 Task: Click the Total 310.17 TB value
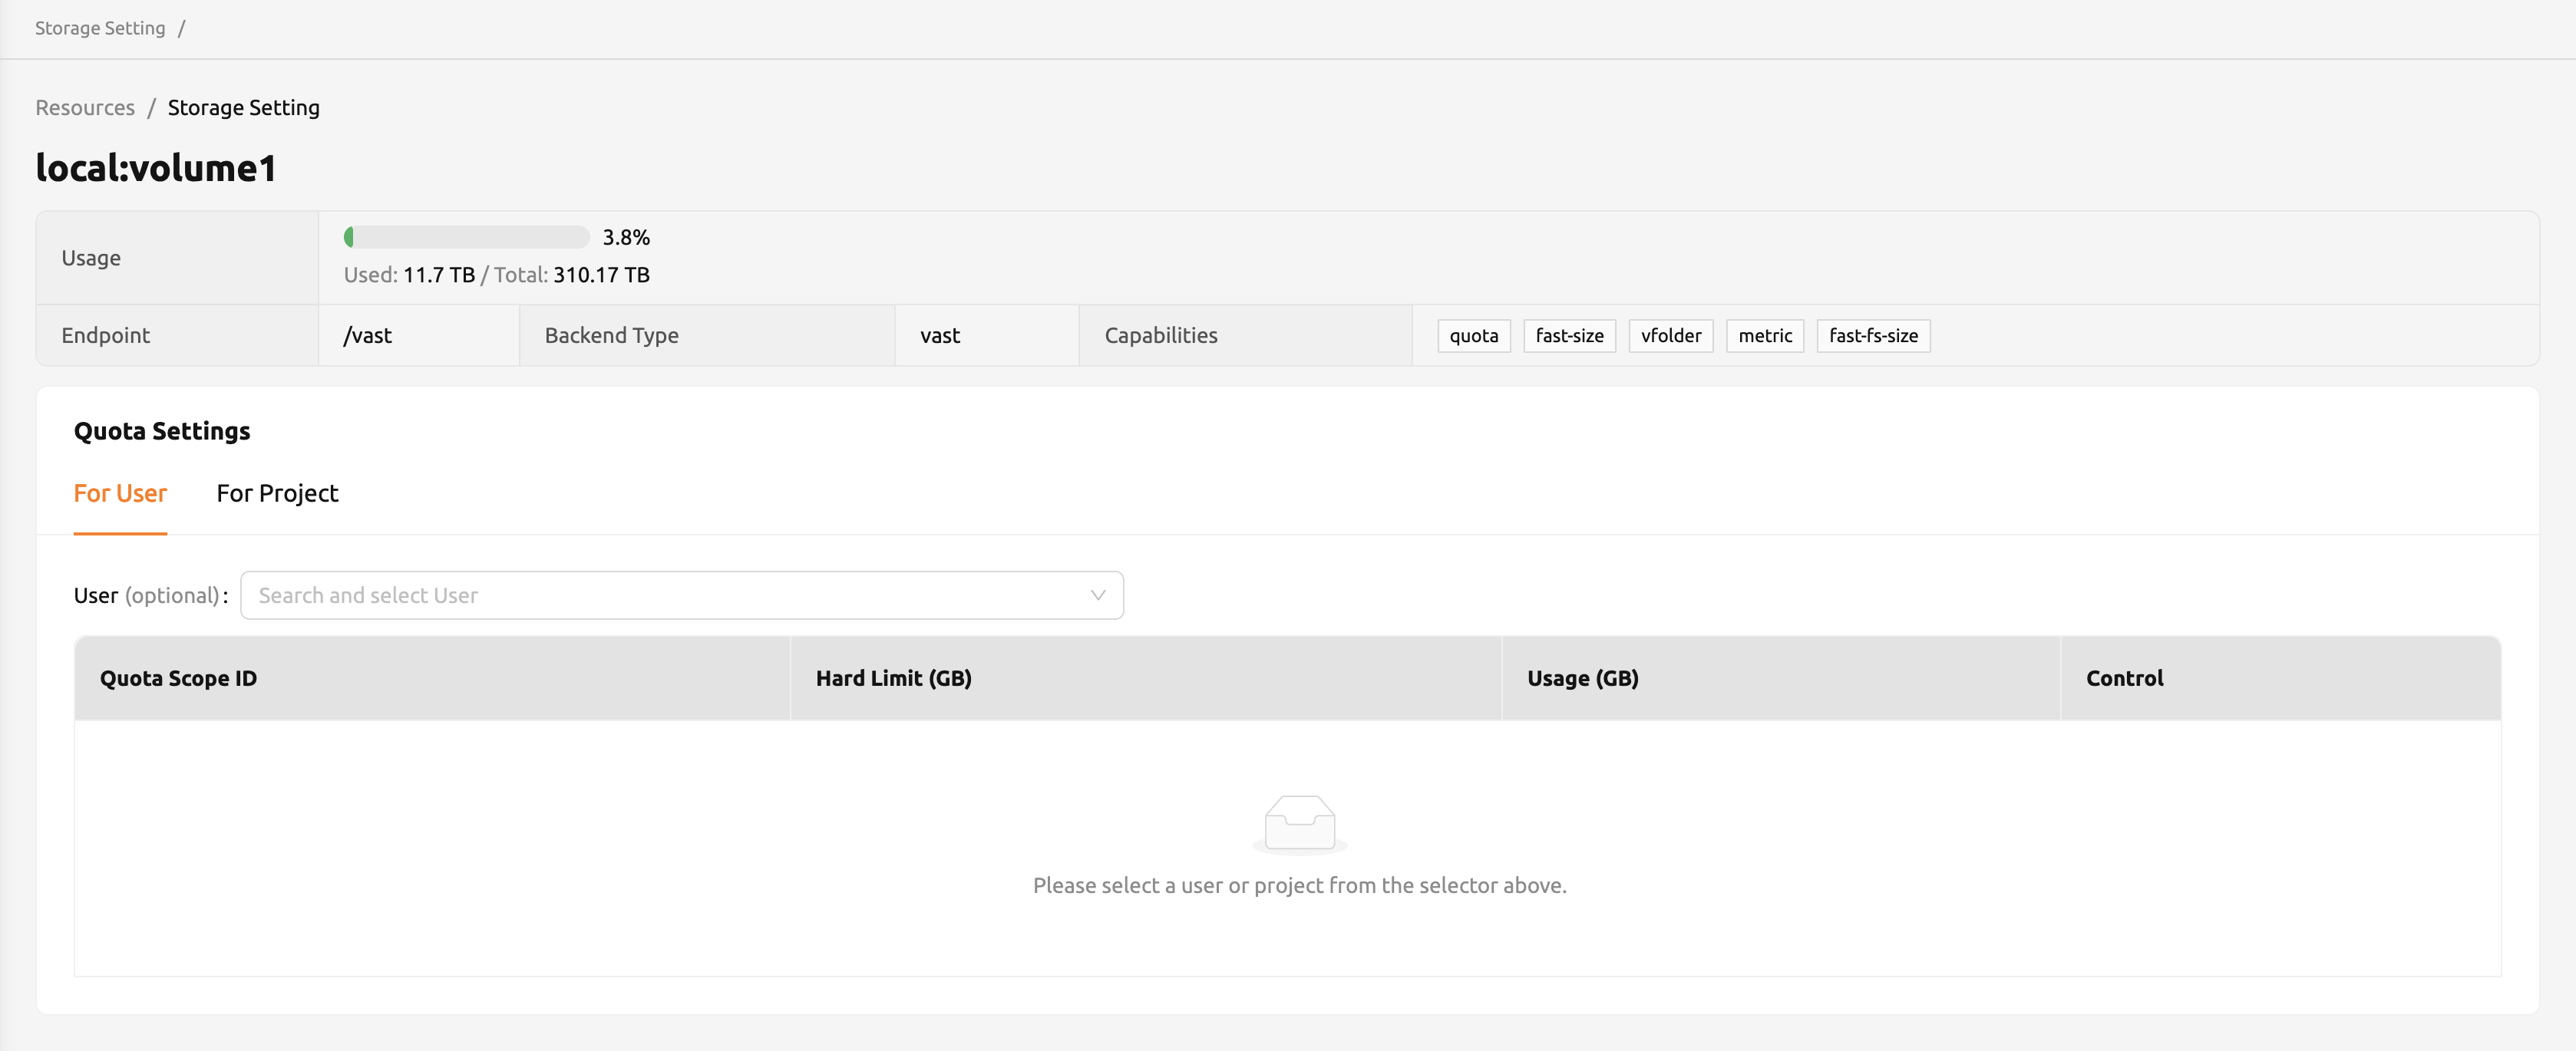tap(602, 275)
